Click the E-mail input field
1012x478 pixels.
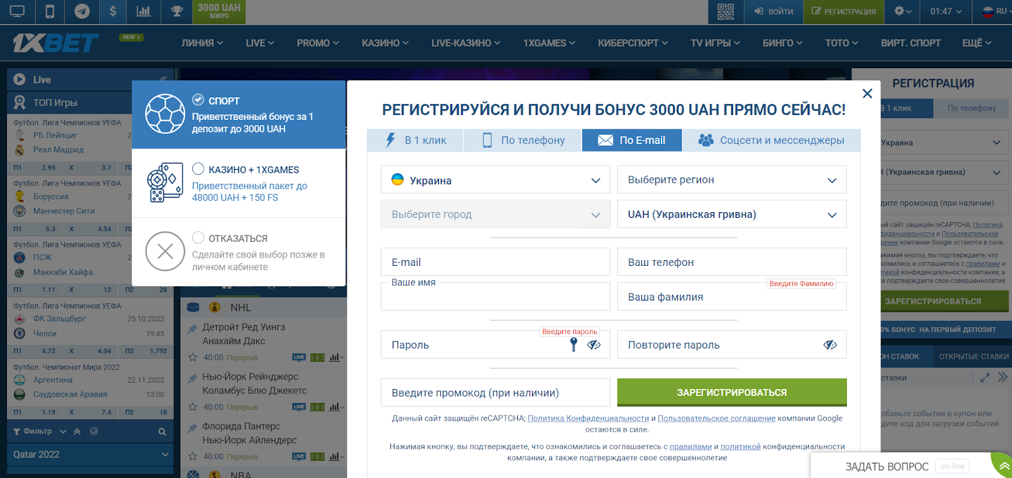point(495,262)
